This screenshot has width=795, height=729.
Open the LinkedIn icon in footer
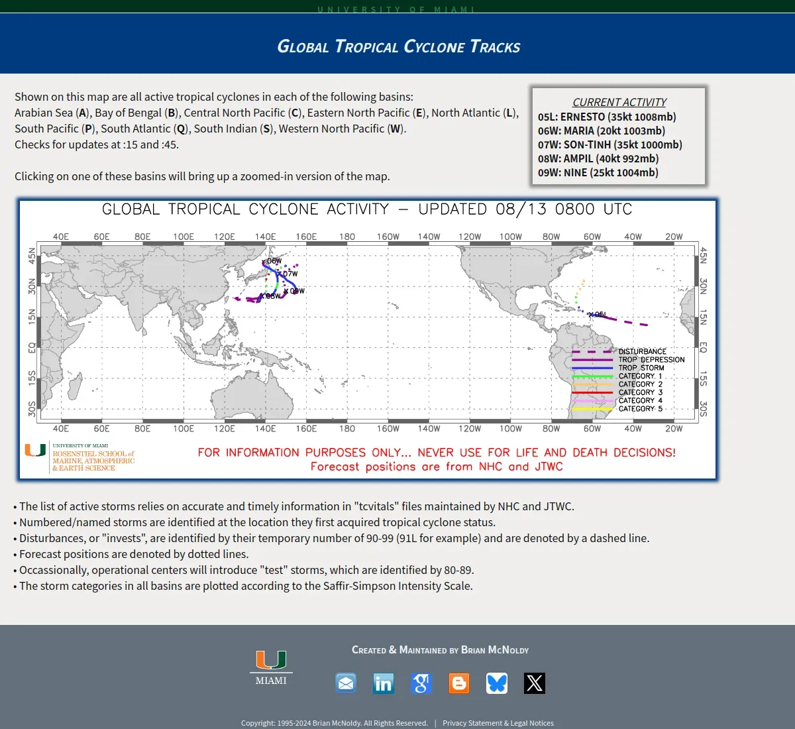click(384, 683)
